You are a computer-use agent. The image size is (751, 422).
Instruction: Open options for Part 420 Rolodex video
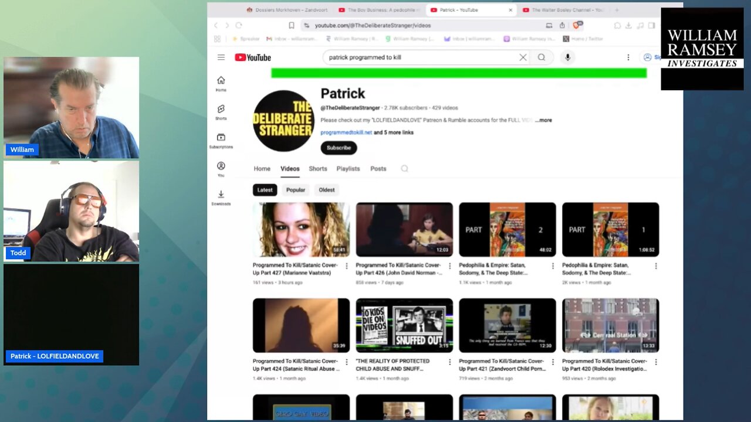656,362
